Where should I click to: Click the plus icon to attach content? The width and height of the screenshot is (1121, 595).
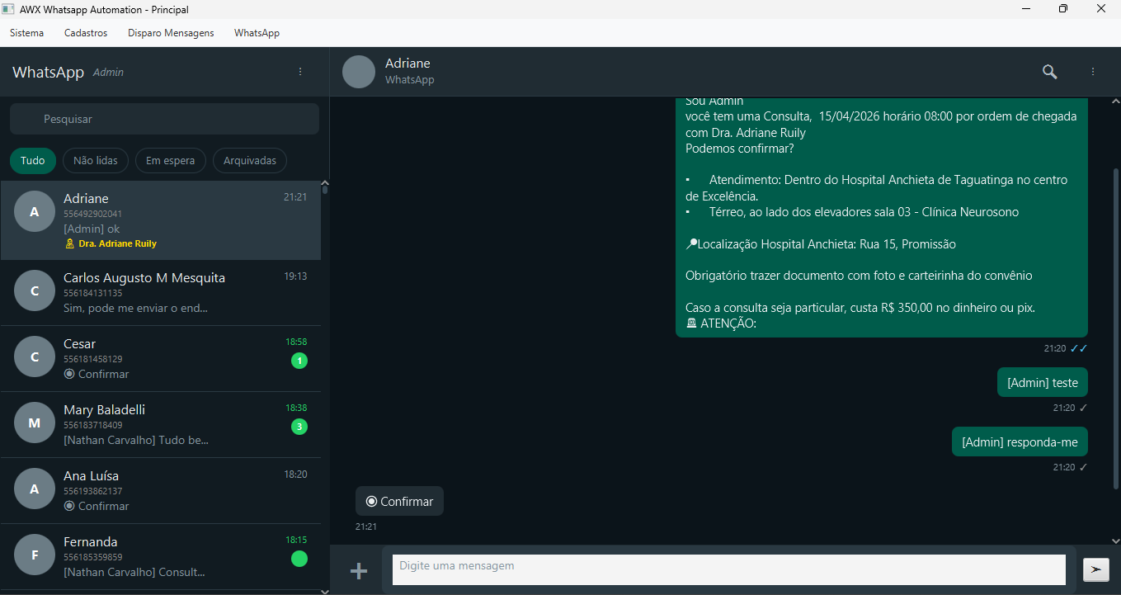click(359, 570)
